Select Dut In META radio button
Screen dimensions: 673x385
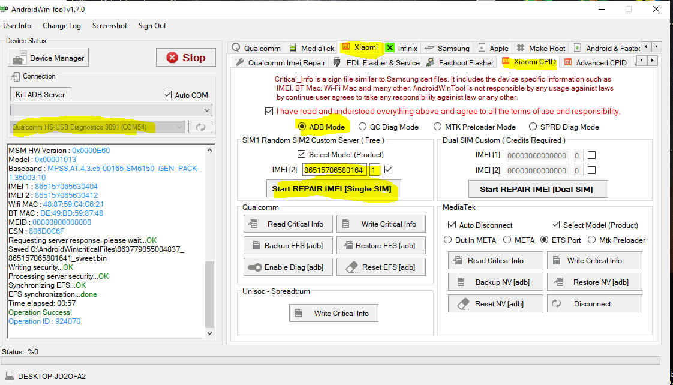(x=447, y=240)
